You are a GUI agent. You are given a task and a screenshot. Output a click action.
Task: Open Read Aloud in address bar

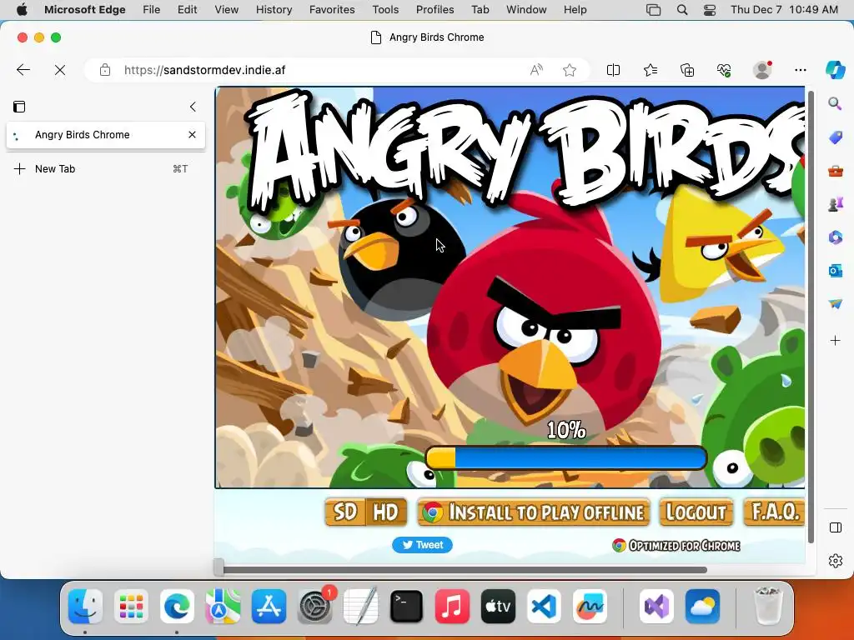point(536,70)
